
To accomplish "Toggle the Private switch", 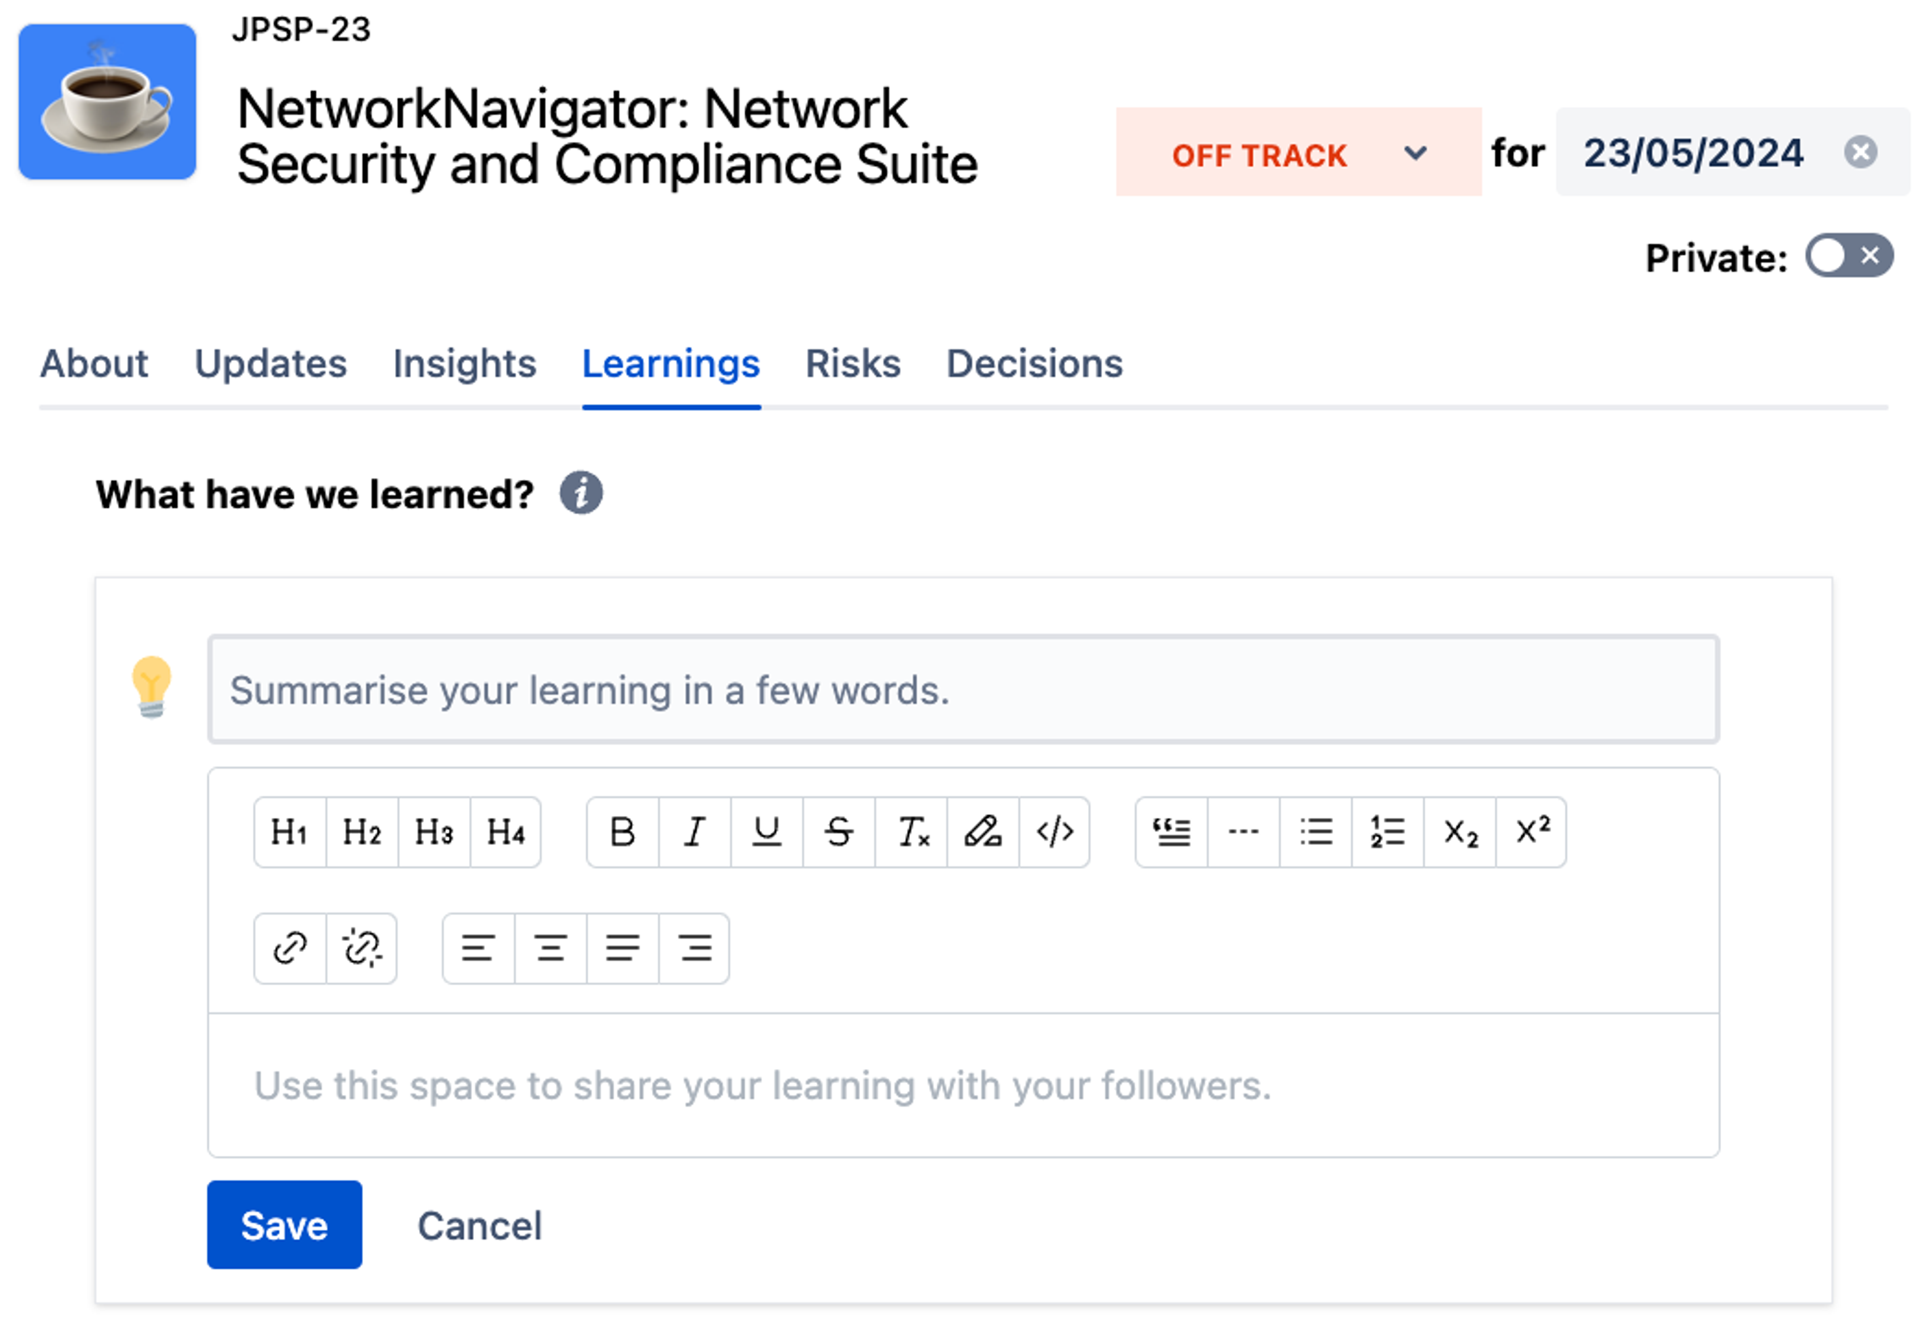I will point(1849,256).
